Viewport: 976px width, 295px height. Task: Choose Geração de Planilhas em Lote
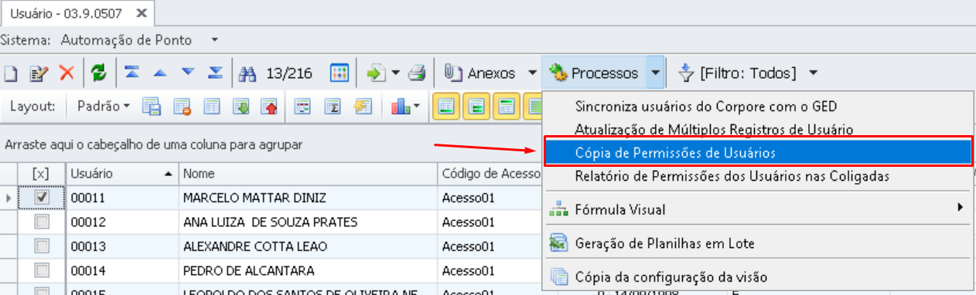tap(664, 244)
